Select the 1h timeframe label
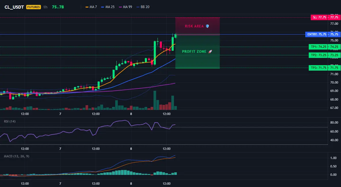The width and height of the screenshot is (341, 187). coord(45,7)
